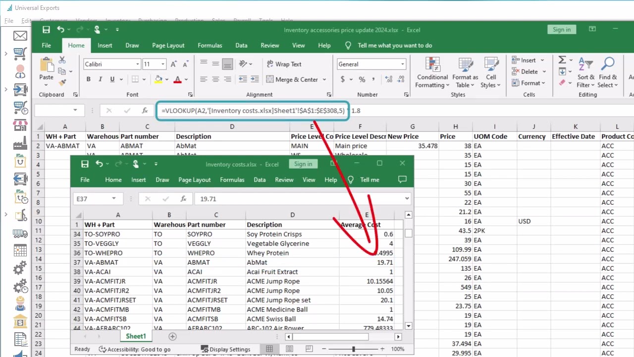Open mail envelope icon in Universal Exports sidebar
This screenshot has height=357, width=634.
tap(20, 36)
